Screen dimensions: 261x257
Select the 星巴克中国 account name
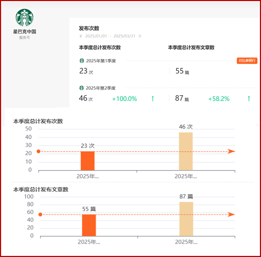click(24, 31)
